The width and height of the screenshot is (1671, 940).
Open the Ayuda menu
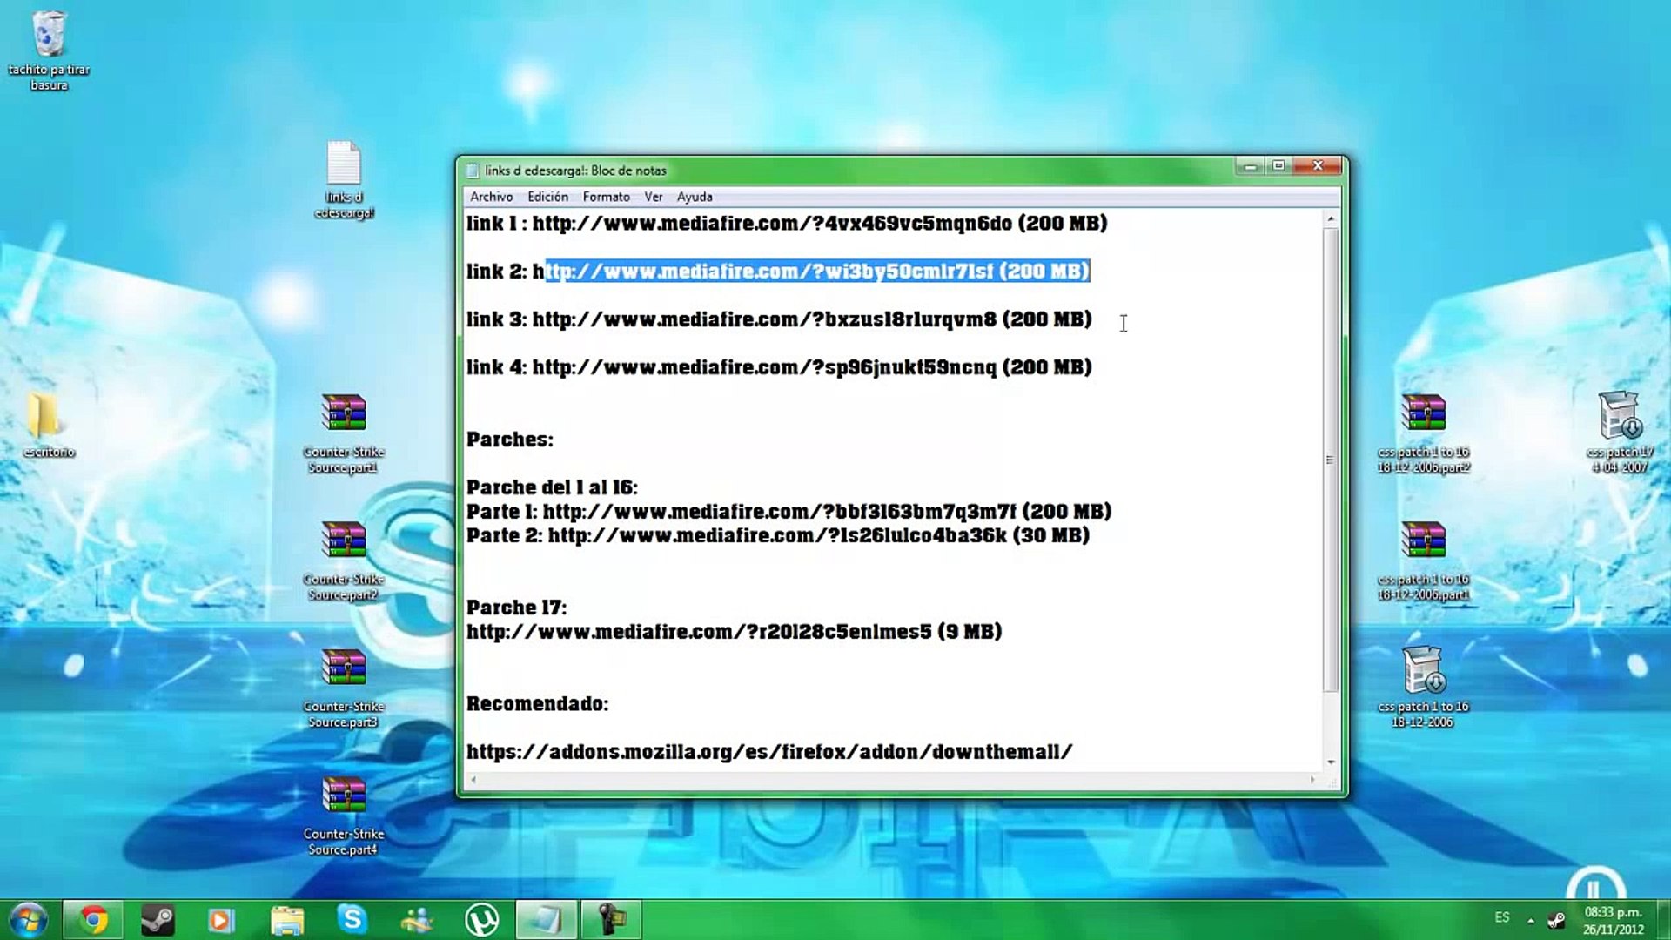(x=694, y=197)
